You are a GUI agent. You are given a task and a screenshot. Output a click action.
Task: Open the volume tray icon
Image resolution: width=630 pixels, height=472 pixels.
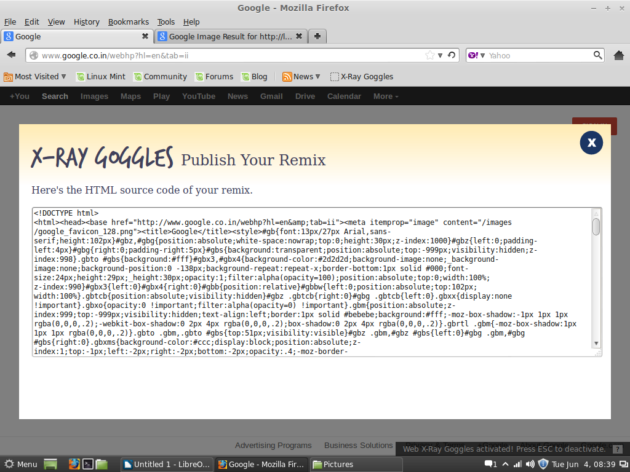coord(530,465)
